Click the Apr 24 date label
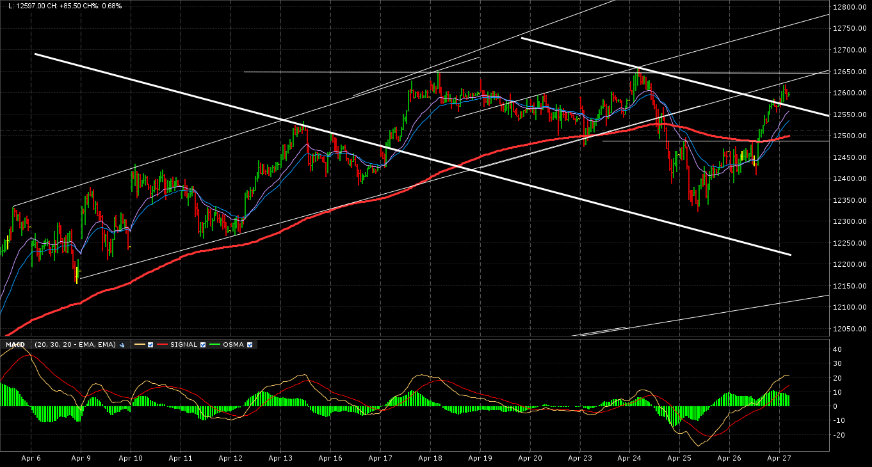 (x=630, y=458)
